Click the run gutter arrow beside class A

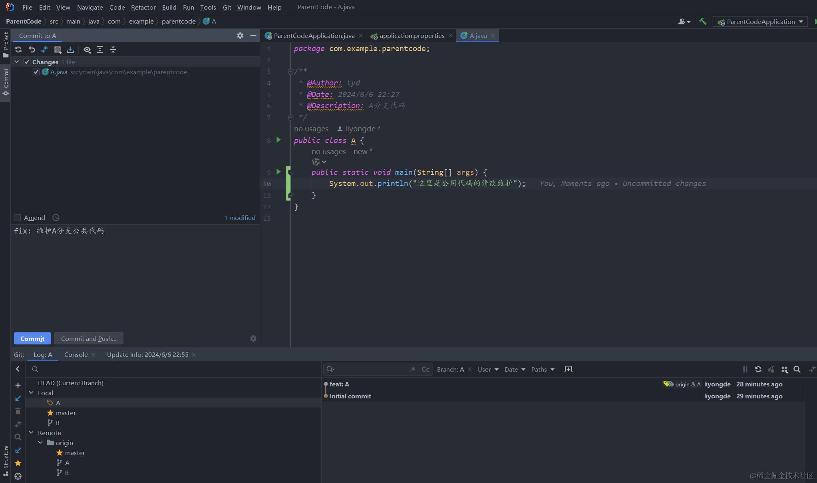tap(278, 140)
